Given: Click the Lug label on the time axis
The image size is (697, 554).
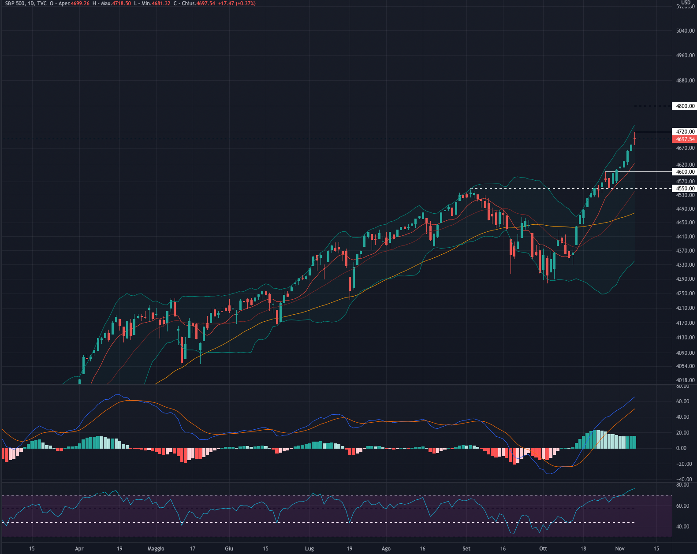Looking at the screenshot, I should tap(309, 549).
